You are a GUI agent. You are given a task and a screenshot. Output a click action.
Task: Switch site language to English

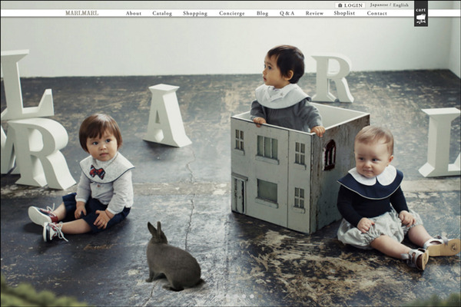pyautogui.click(x=401, y=5)
